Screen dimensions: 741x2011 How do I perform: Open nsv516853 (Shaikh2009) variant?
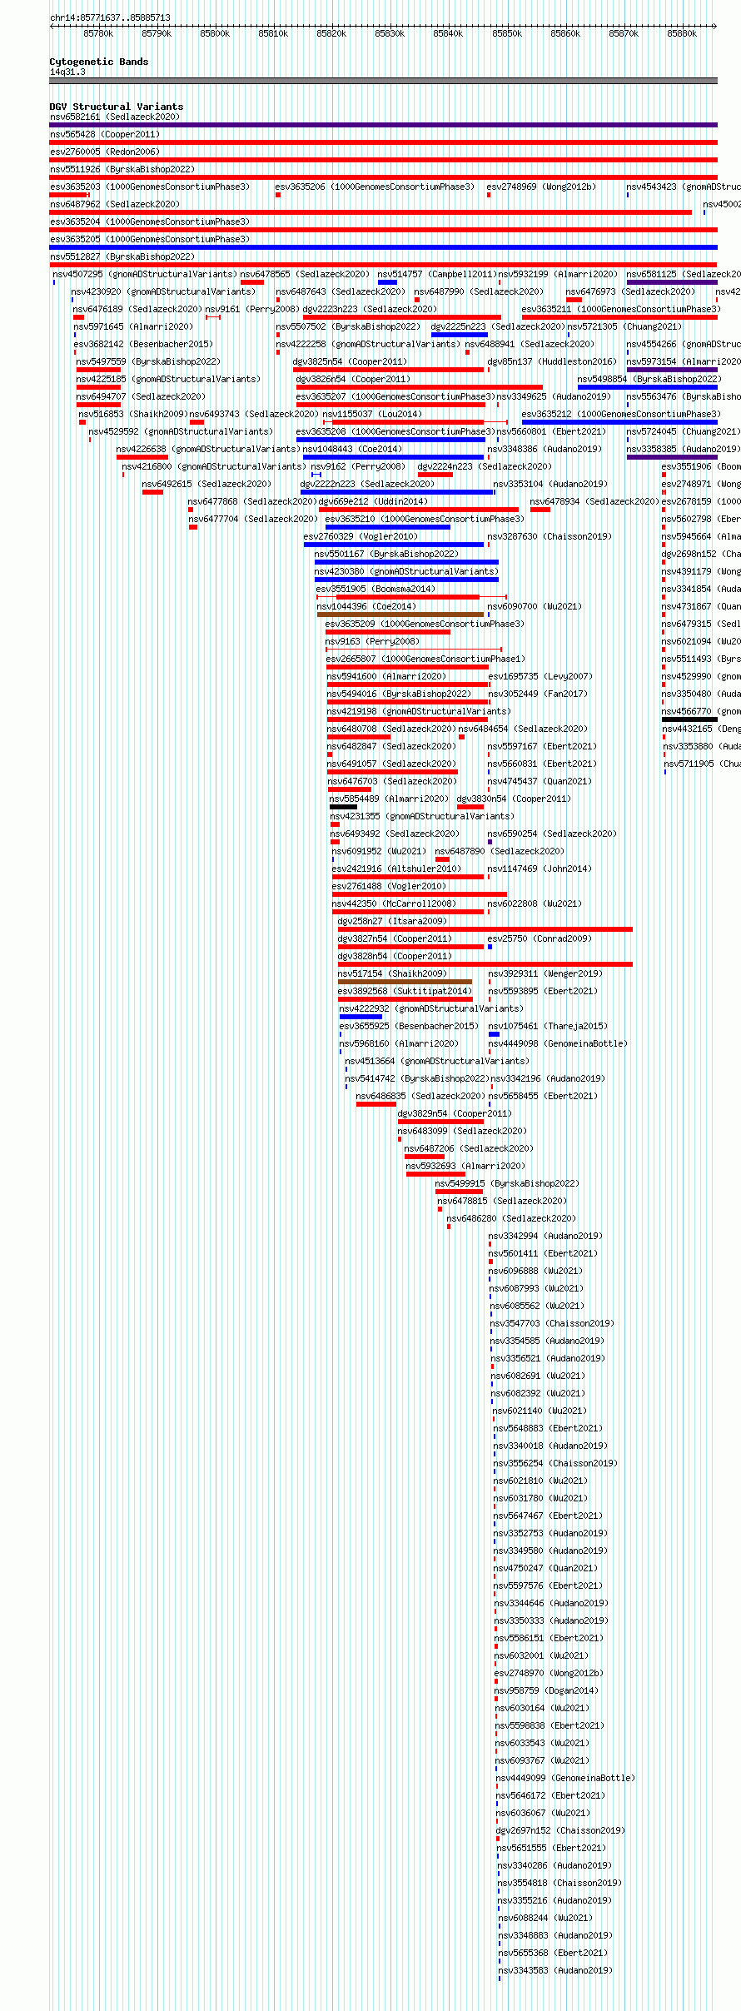coord(133,414)
